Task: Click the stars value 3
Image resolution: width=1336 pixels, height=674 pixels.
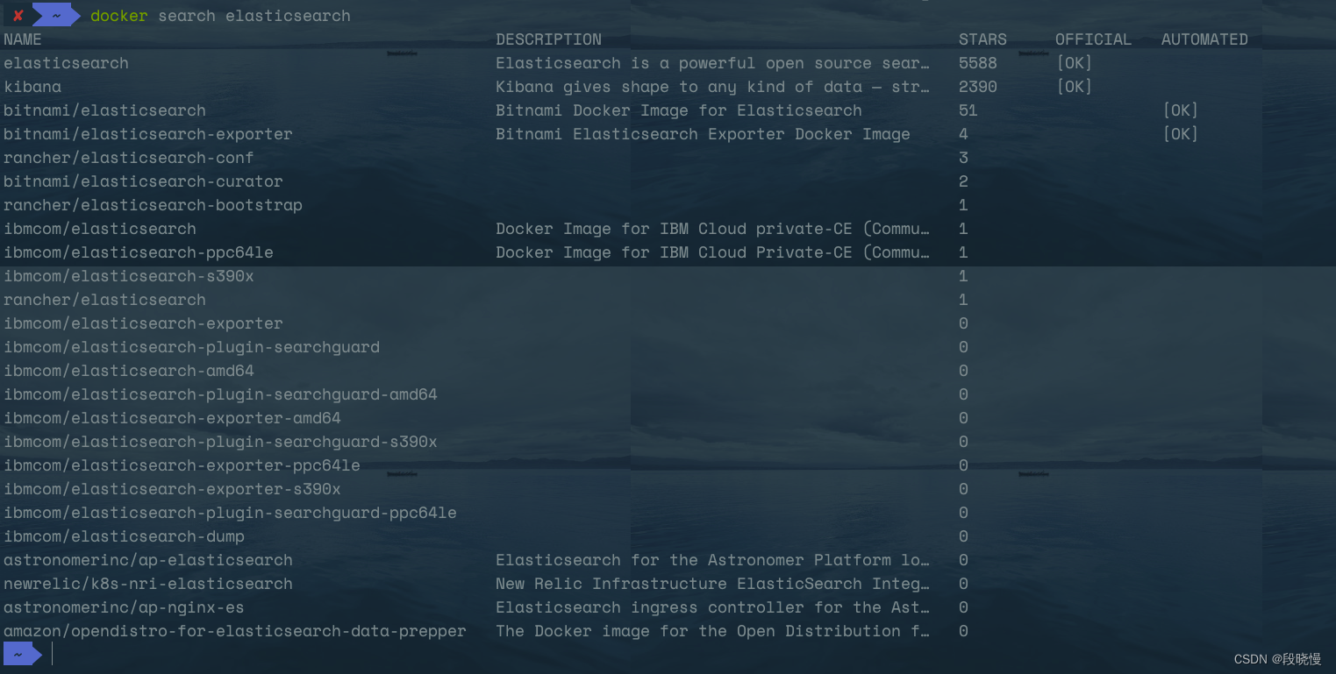Action: [963, 158]
